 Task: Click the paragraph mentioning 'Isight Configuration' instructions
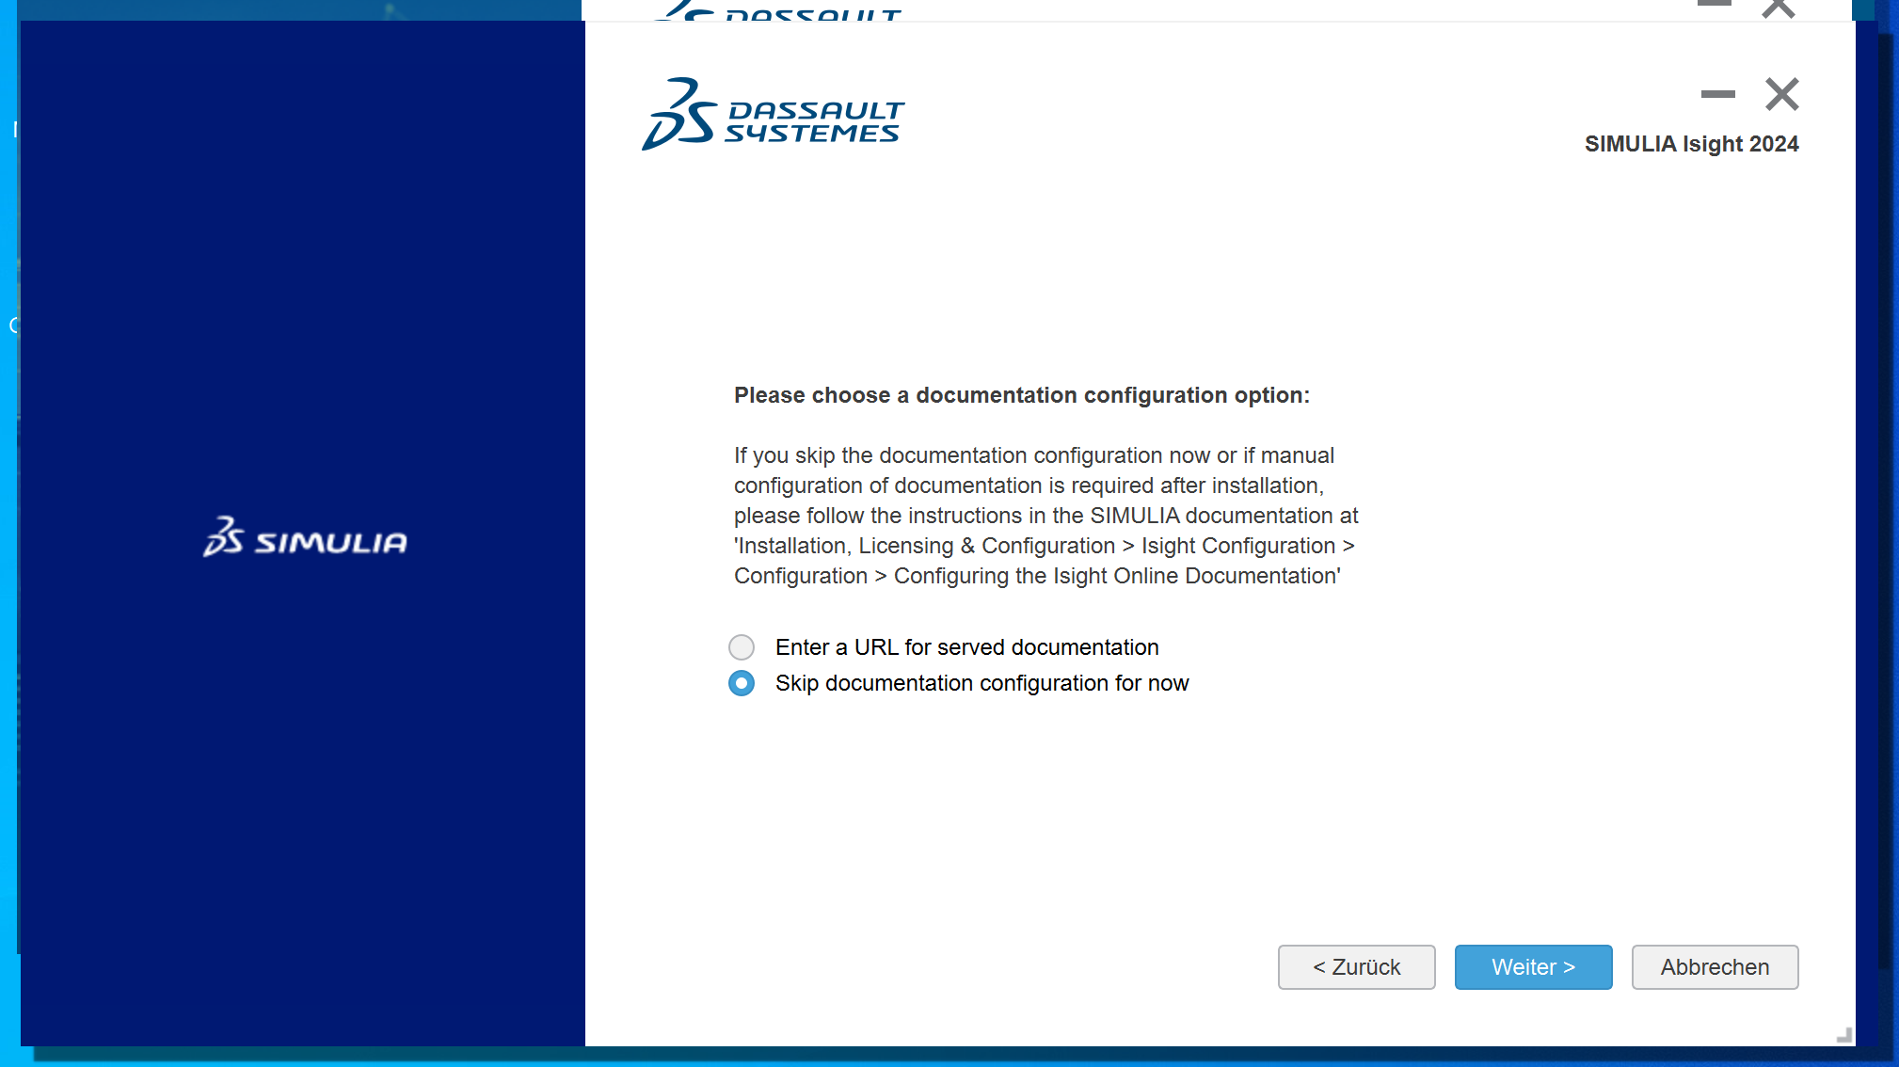click(x=1045, y=516)
